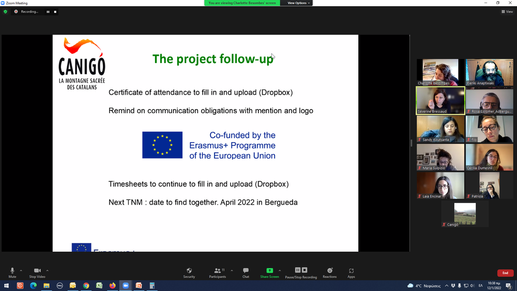This screenshot has width=517, height=291.
Task: Click the red End meeting button
Action: tap(505, 273)
